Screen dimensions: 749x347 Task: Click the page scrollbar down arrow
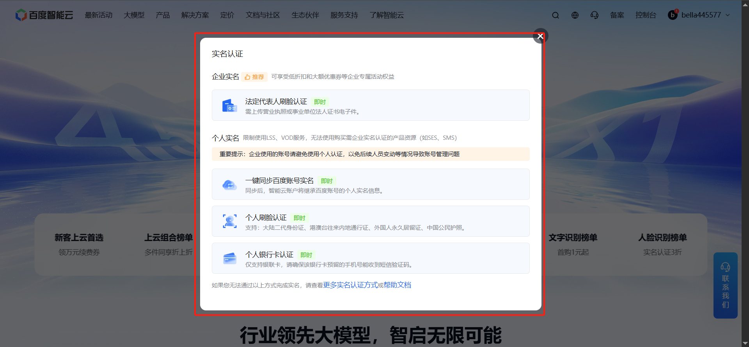click(745, 343)
